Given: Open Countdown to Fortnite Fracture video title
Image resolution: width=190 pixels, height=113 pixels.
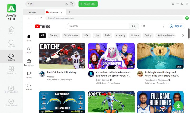Looking at the screenshot, I should pos(113,74).
